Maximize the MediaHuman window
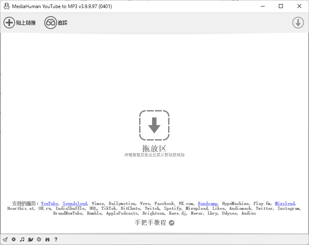The height and width of the screenshot is (245, 309). coord(281,6)
